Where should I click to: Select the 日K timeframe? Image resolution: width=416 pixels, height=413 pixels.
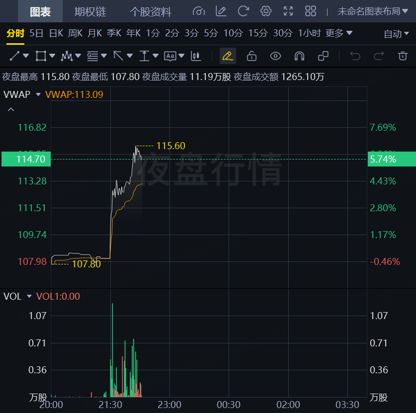56,33
